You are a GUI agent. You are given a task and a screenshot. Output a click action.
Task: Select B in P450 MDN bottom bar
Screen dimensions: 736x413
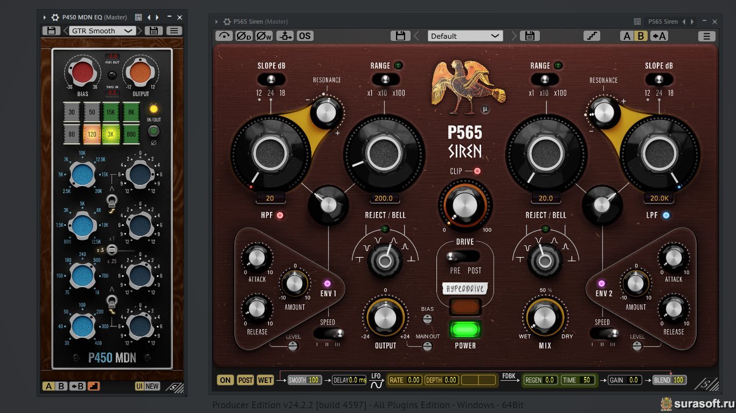coord(61,386)
